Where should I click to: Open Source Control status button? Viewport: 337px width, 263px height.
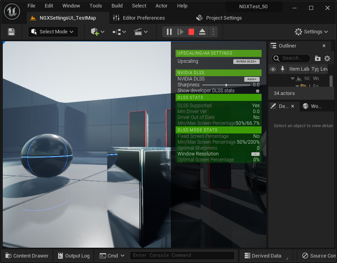coord(319,256)
